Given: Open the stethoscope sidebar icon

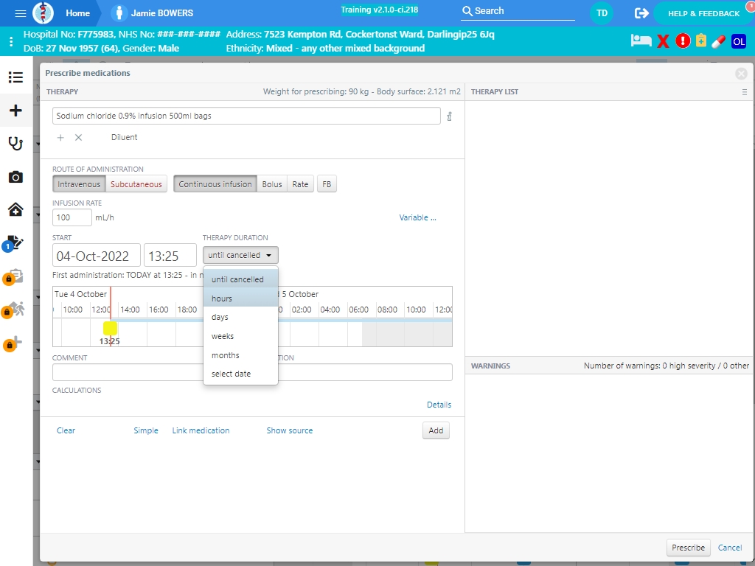Looking at the screenshot, I should point(15,144).
